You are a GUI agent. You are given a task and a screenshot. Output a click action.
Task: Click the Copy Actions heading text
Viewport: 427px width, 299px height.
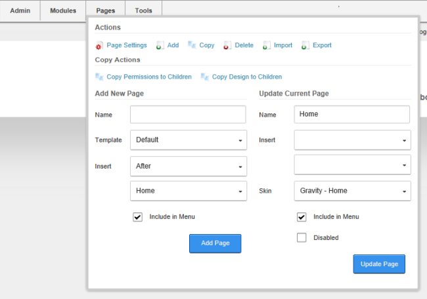click(x=118, y=60)
